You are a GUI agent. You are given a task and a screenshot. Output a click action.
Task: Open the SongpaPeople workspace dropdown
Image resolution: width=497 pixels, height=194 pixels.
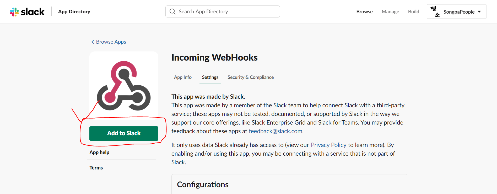click(x=457, y=11)
